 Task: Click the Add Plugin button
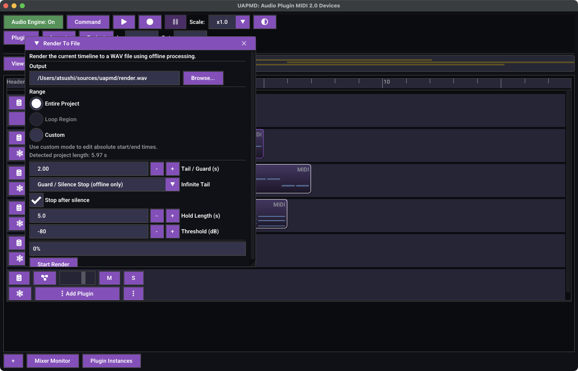tap(77, 294)
